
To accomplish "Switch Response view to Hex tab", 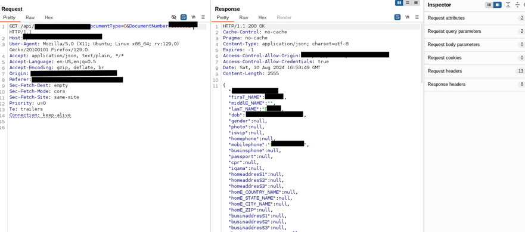I will 262,17.
